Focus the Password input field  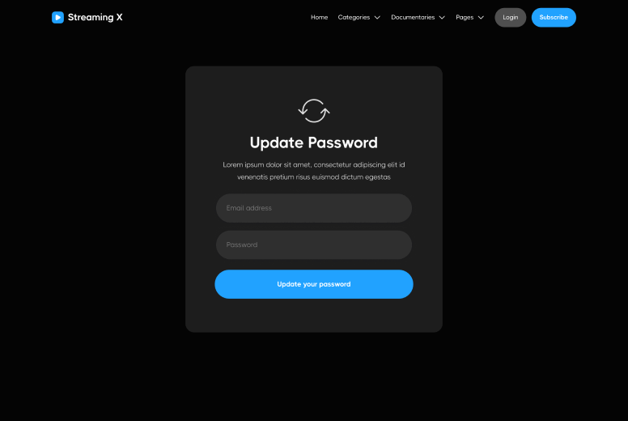314,245
